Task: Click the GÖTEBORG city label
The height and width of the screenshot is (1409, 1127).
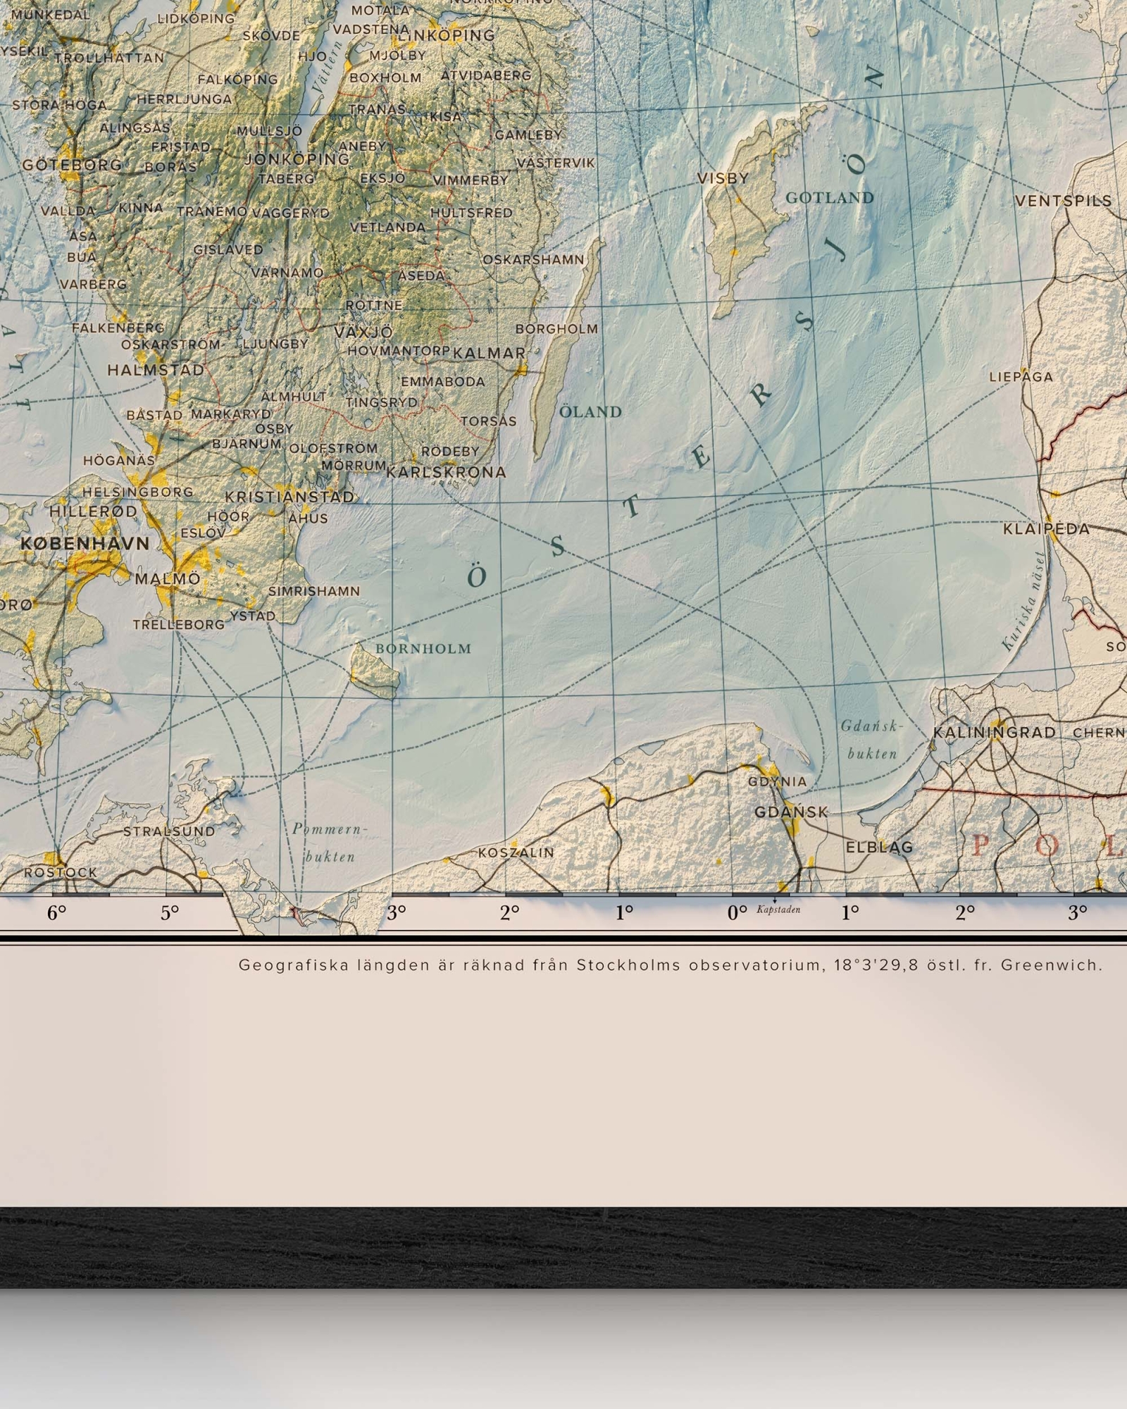Action: pos(72,165)
